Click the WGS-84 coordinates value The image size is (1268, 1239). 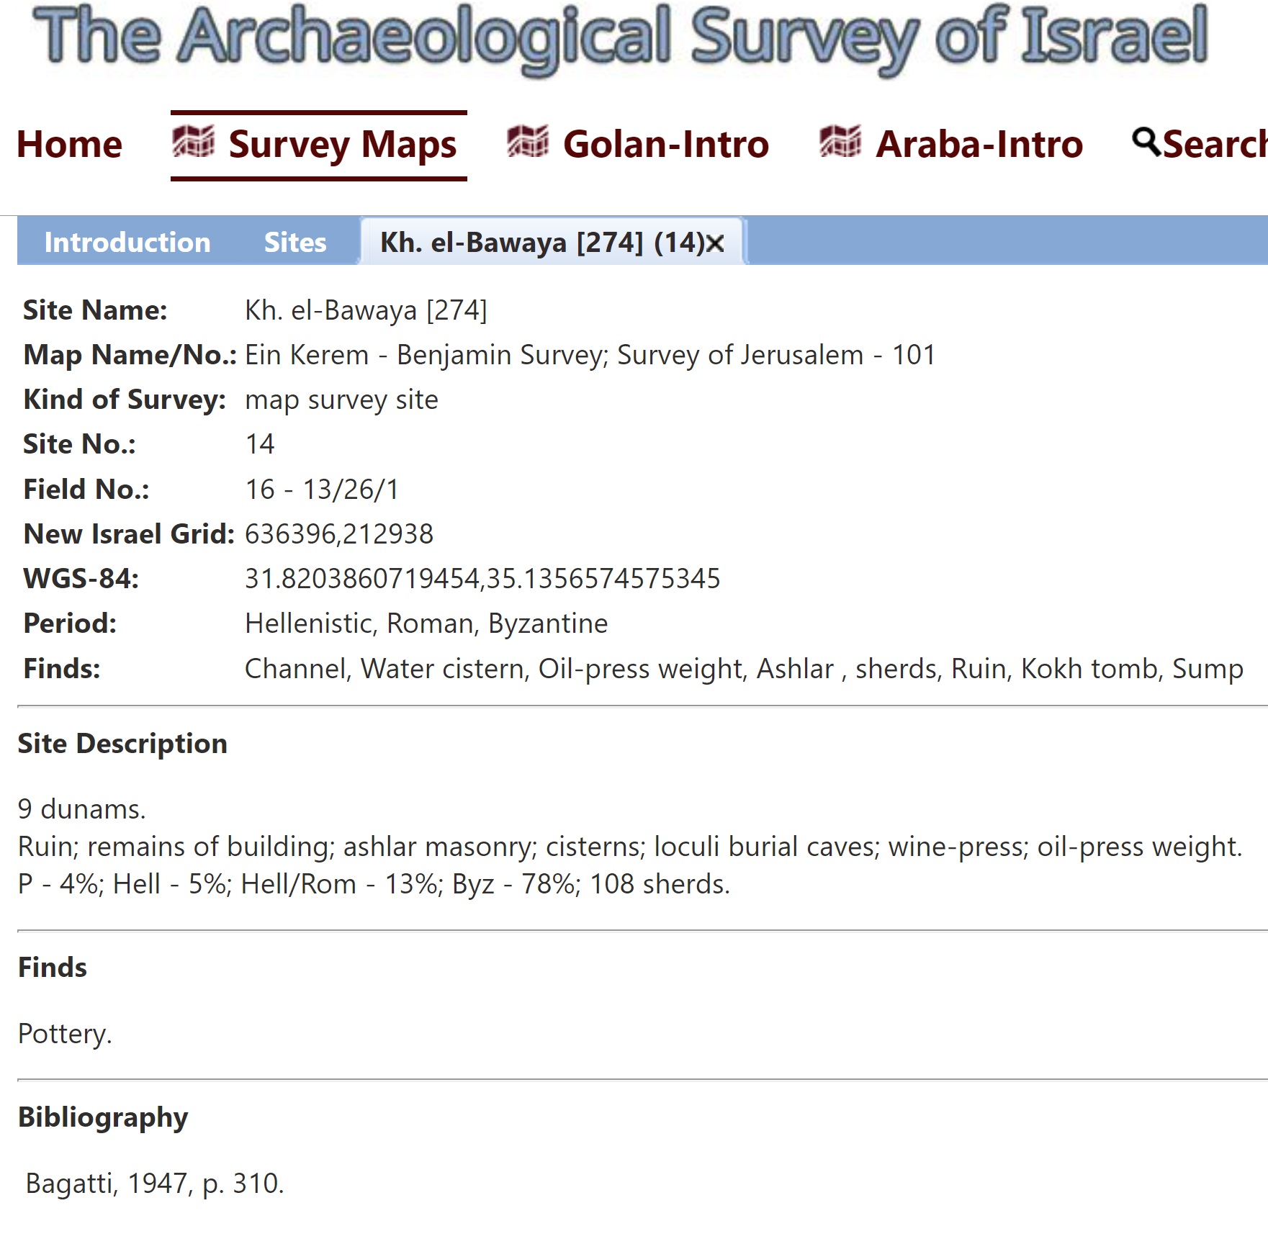(482, 579)
